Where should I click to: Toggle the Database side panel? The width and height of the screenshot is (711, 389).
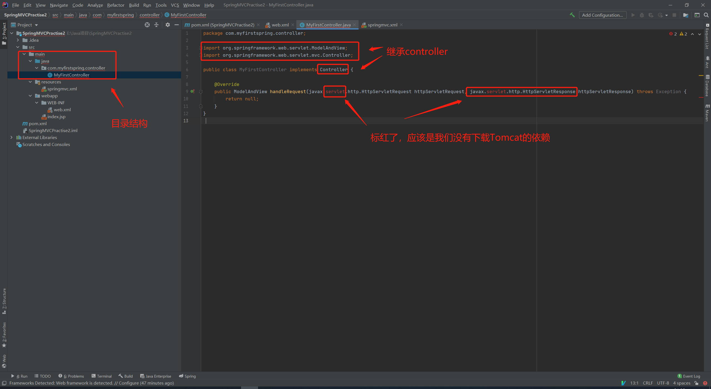[707, 86]
